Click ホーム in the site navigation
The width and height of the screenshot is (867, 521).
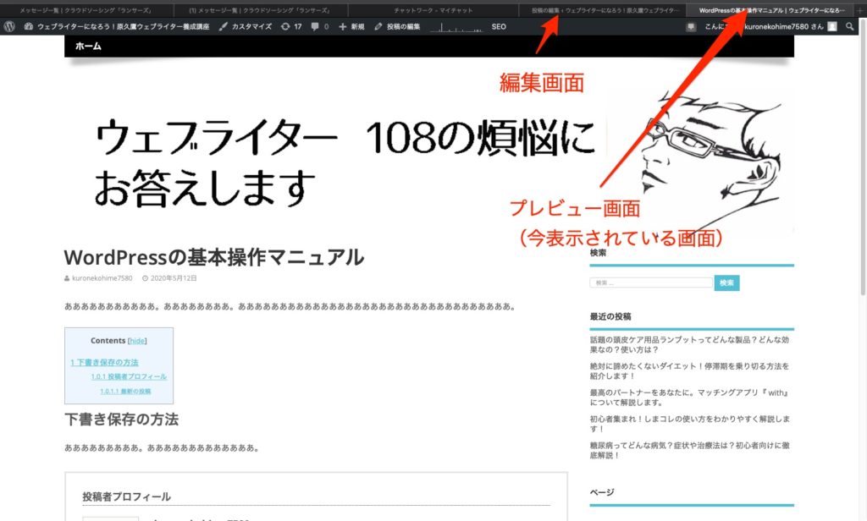pos(88,47)
